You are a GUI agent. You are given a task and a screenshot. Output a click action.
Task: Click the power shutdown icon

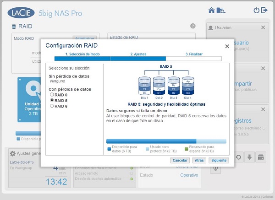coord(256,11)
